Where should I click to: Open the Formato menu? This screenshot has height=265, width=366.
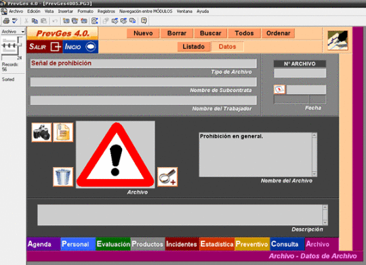click(x=85, y=11)
